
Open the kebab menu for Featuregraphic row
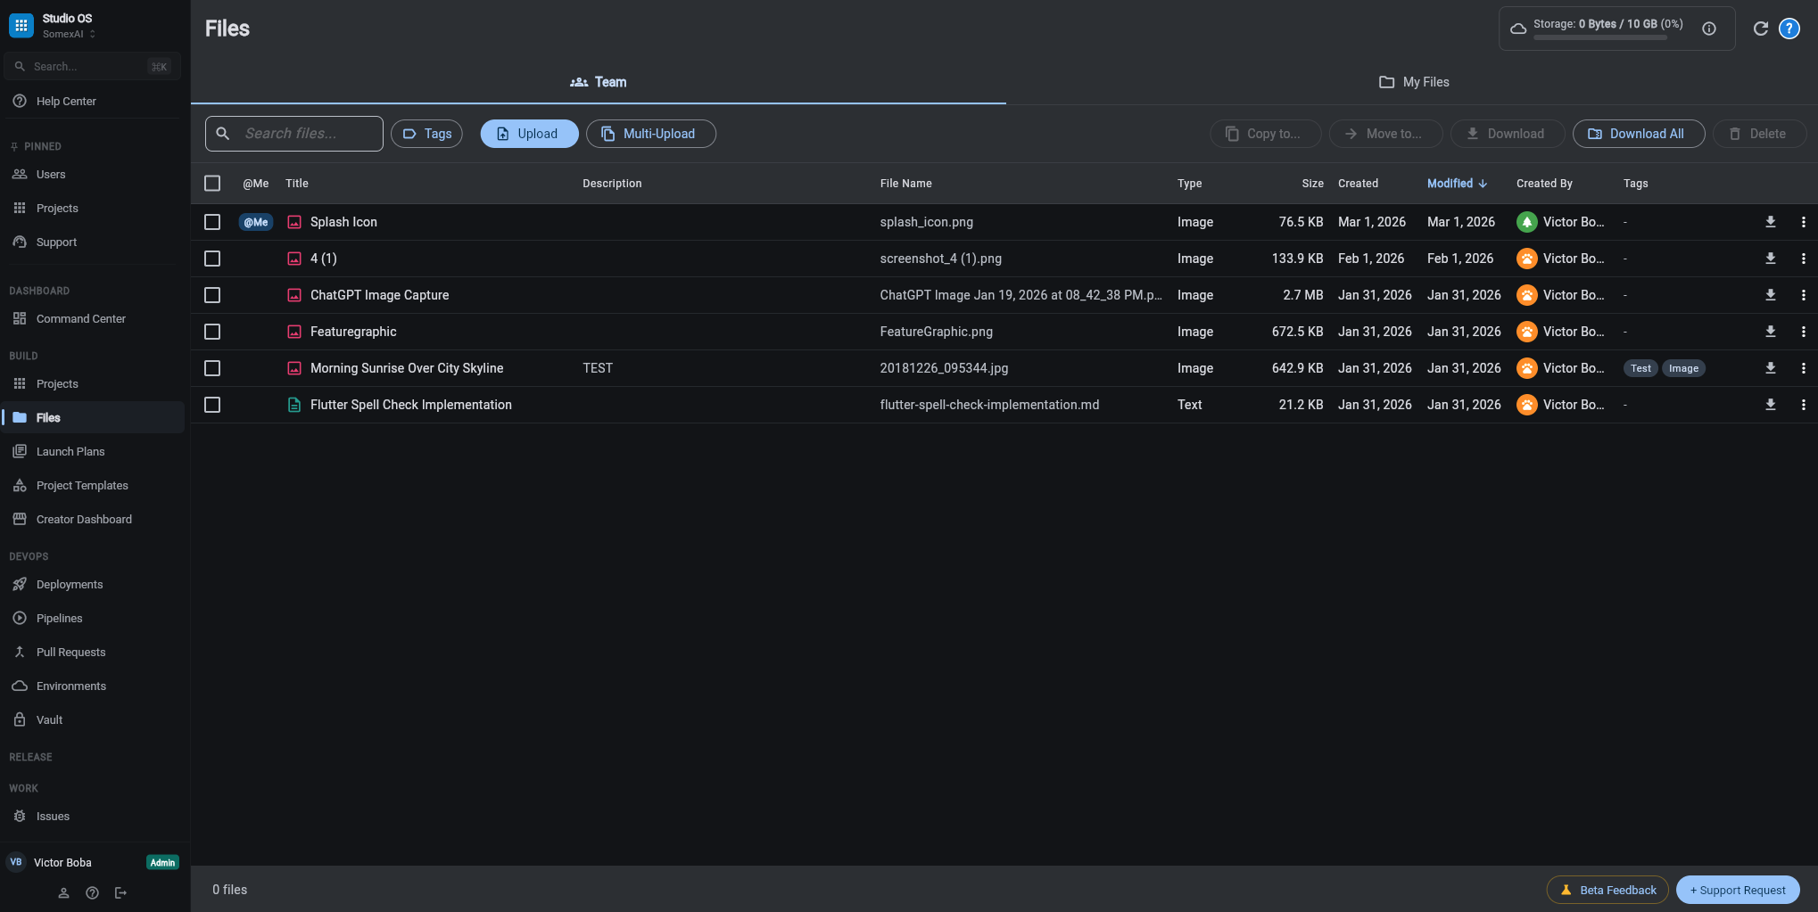1804,331
